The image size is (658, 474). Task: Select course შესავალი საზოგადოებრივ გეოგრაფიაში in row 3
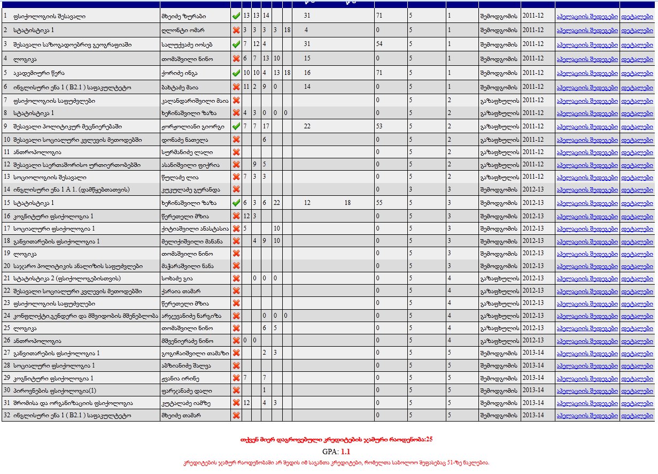point(72,44)
